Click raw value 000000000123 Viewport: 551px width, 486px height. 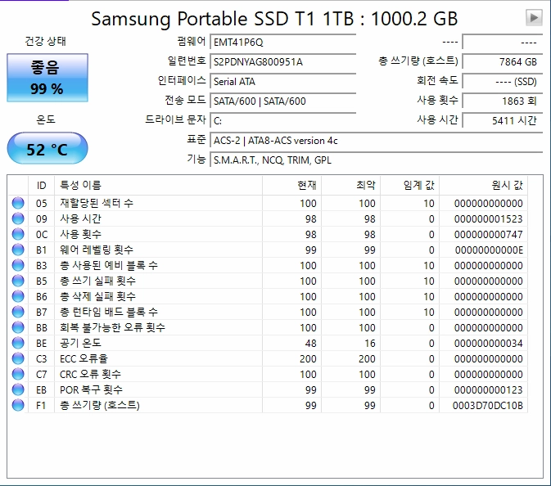[x=488, y=389]
